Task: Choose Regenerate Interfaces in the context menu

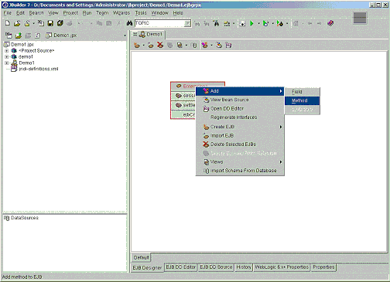Action: 240,117
